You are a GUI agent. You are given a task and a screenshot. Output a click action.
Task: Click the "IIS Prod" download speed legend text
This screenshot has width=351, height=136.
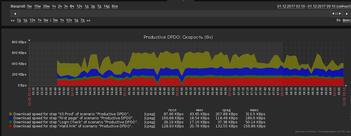coord(71,114)
